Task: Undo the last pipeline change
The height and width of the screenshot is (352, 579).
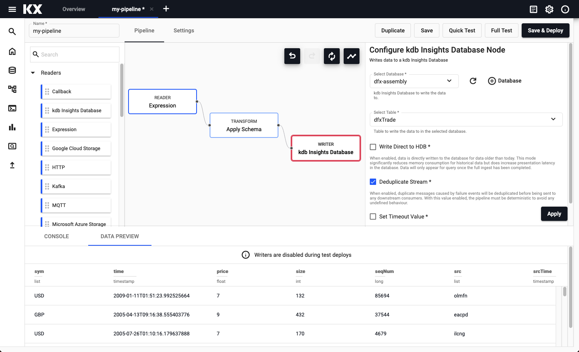Action: (292, 56)
